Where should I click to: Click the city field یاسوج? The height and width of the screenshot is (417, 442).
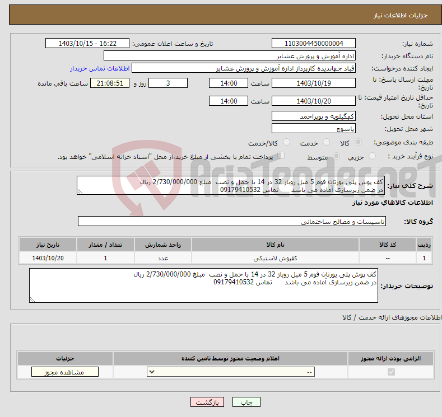[314, 128]
